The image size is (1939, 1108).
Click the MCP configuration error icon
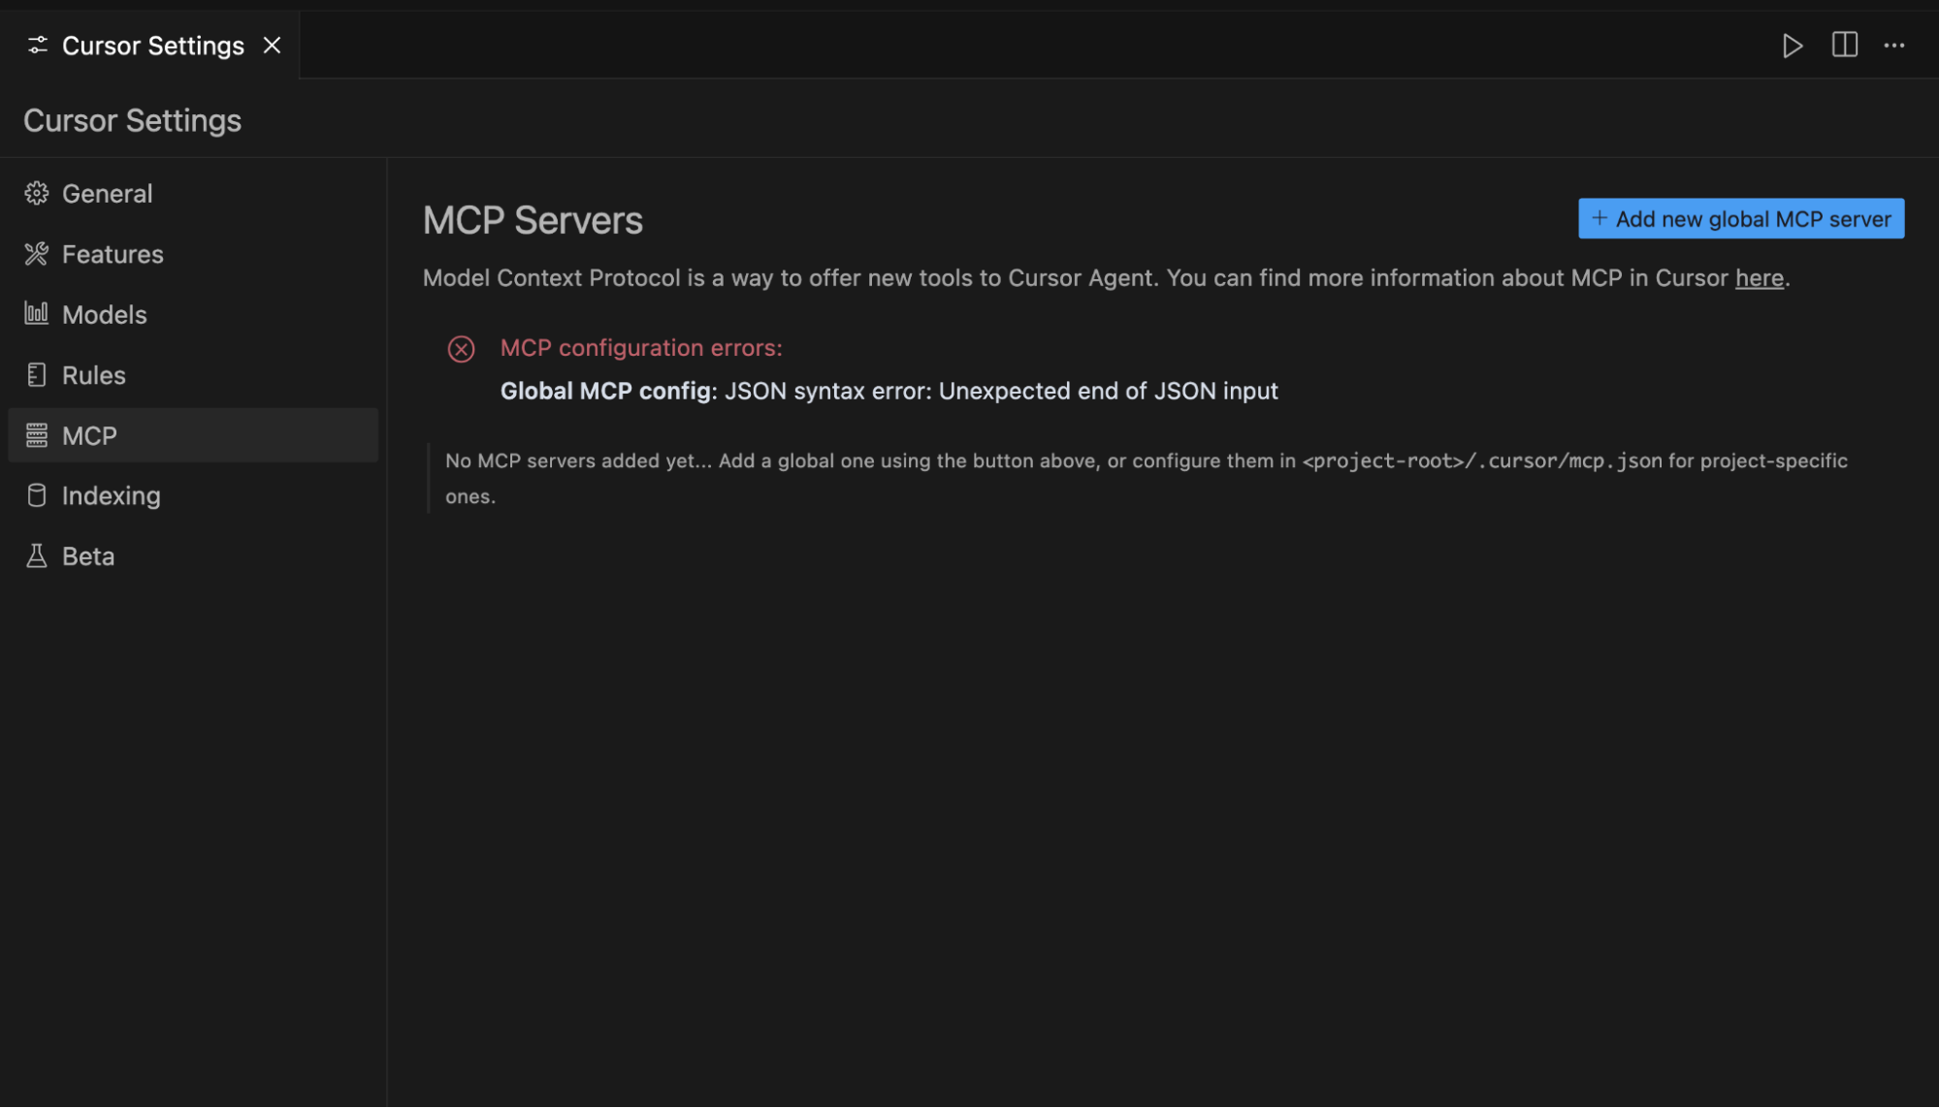tap(460, 349)
